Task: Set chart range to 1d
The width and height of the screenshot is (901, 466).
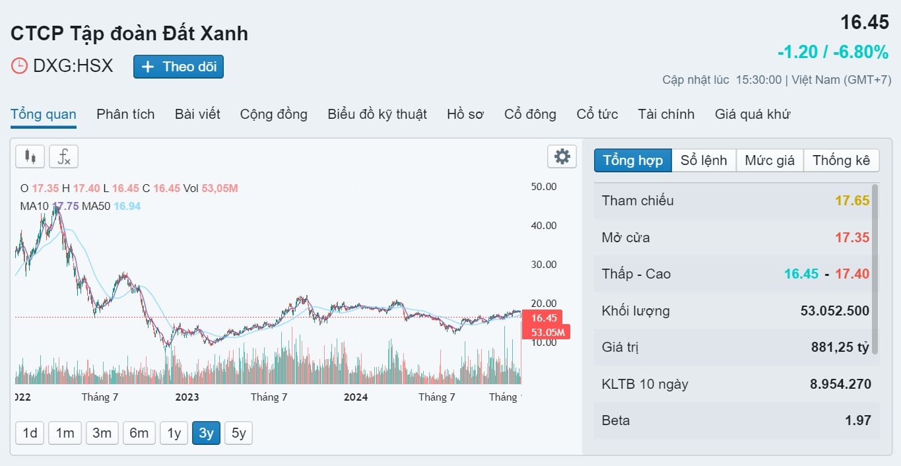Action: [30, 433]
